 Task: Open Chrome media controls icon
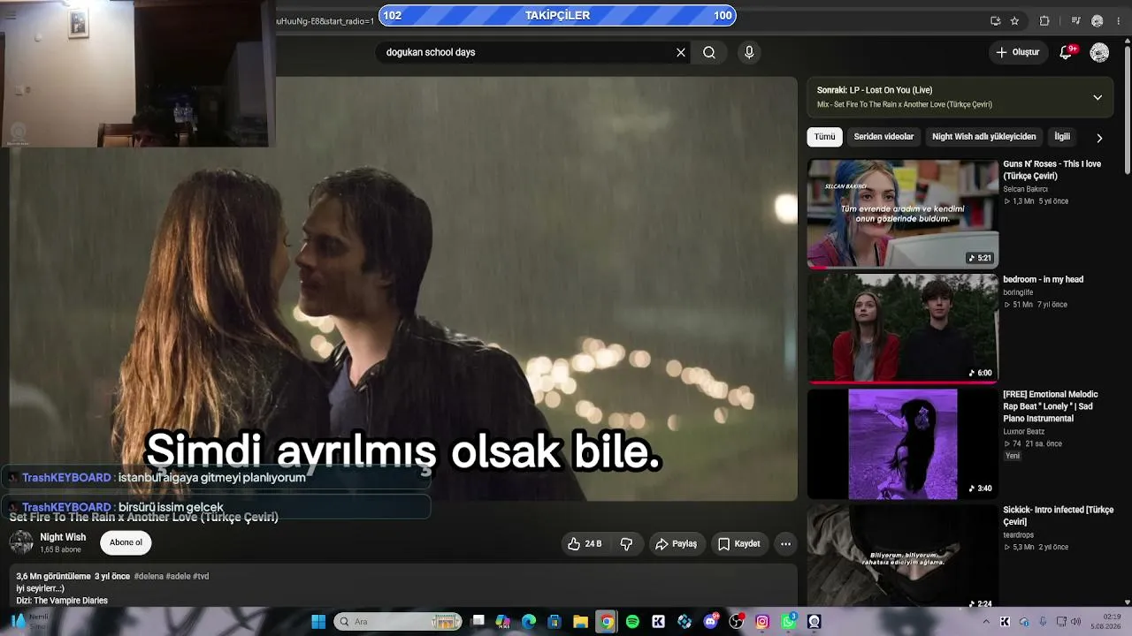(1075, 20)
